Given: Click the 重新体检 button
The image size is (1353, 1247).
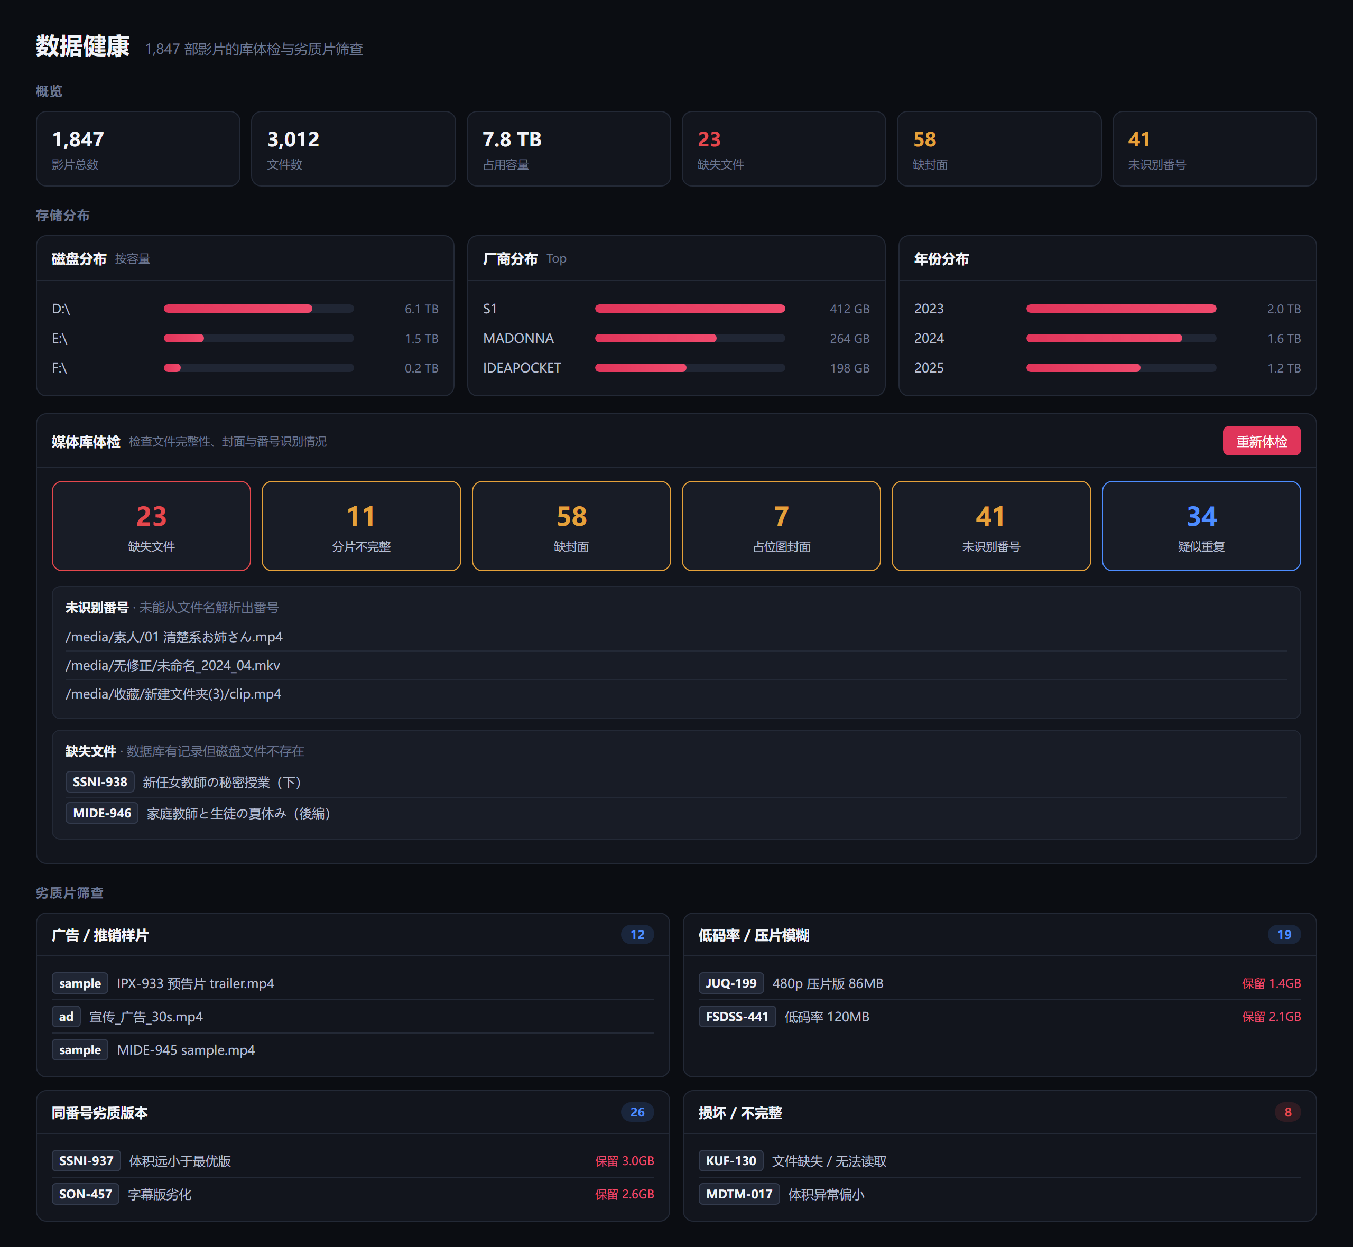Looking at the screenshot, I should click(1261, 441).
